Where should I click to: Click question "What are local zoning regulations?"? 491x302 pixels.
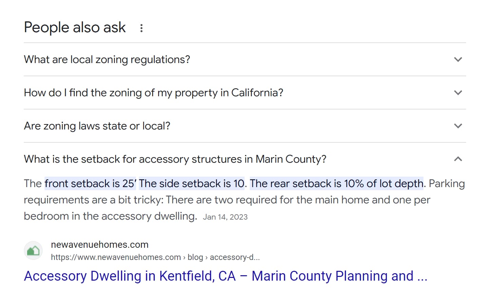[x=107, y=60]
